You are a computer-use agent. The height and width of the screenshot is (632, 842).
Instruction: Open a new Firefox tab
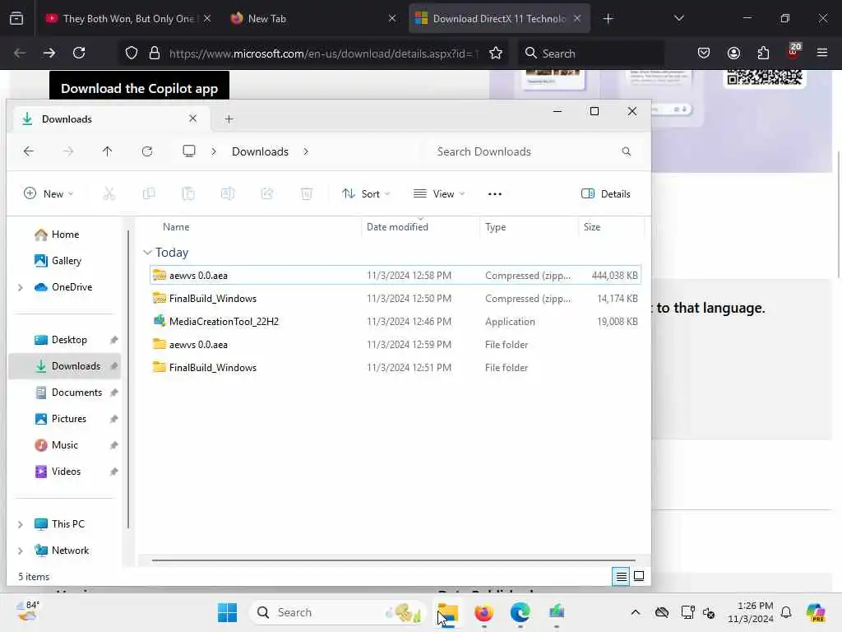608,19
